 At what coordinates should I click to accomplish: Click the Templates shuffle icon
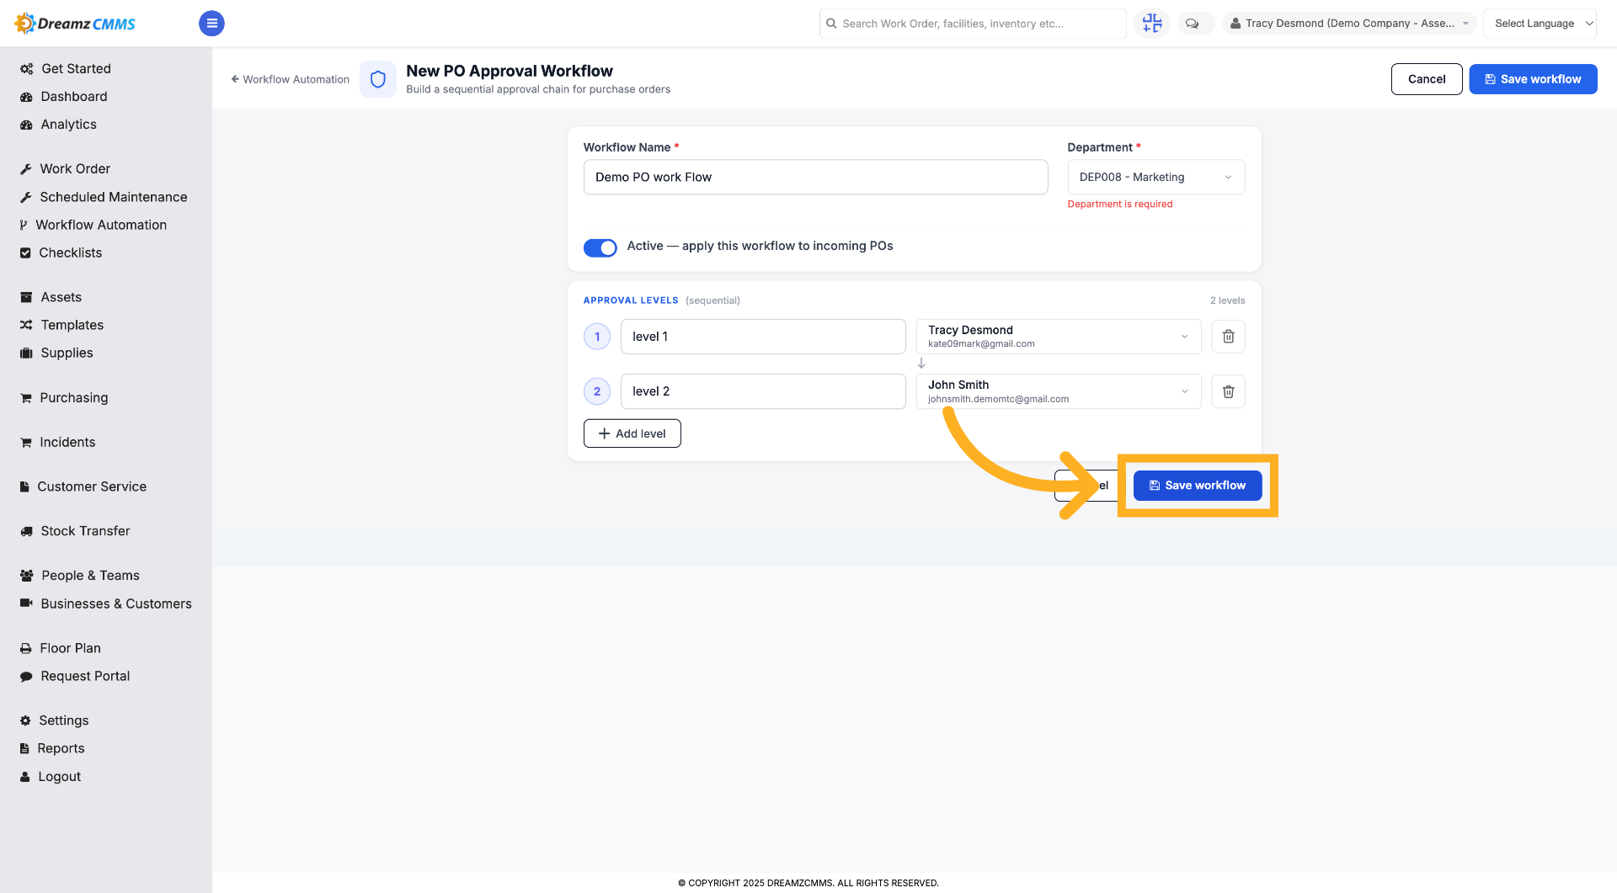click(26, 325)
